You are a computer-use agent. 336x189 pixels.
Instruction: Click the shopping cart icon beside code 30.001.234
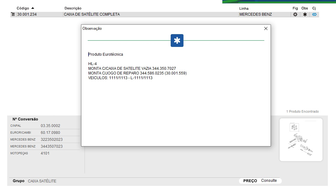(x=13, y=14)
